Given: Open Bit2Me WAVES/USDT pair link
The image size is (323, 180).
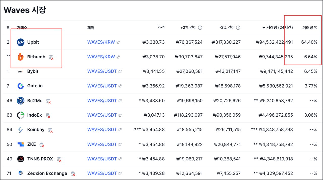Looking at the screenshot, I should click(102, 101).
